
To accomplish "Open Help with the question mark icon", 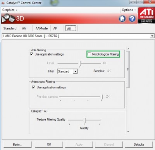I will click(132, 19).
